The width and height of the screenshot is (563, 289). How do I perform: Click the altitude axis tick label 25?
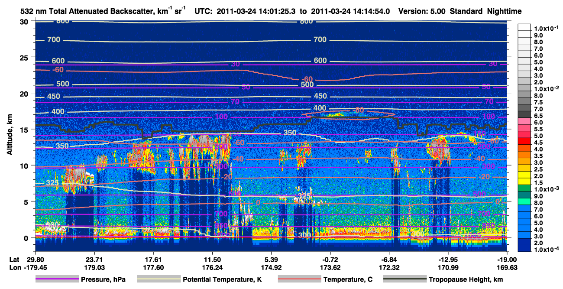[25, 57]
